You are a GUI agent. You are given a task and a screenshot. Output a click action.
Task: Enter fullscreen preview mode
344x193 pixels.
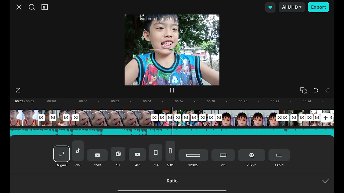click(18, 90)
